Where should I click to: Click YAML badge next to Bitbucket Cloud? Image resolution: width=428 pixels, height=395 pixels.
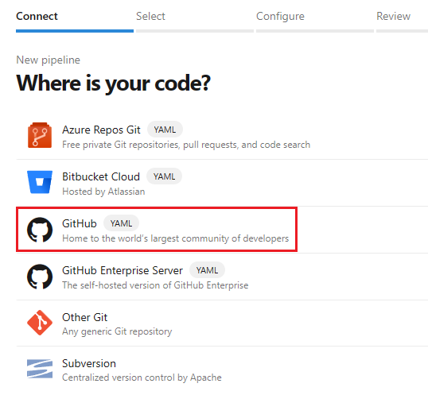pos(164,176)
